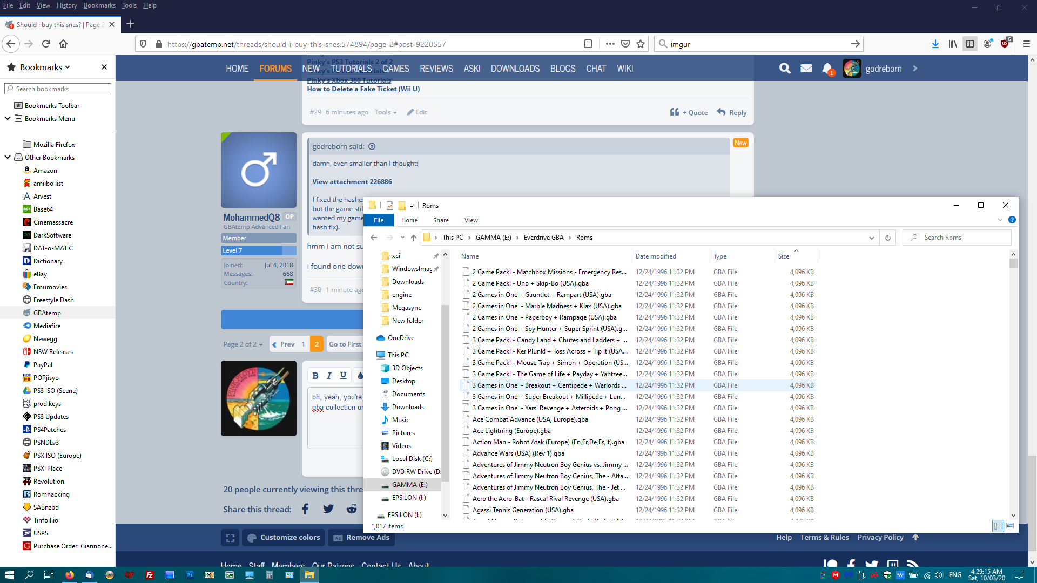Open Task View on the taskbar
Viewport: 1037px width, 583px height.
point(49,575)
